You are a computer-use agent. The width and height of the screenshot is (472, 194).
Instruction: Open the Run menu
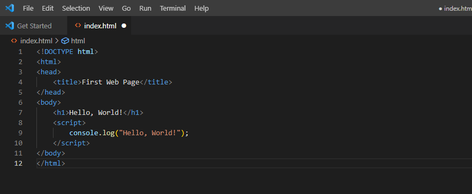tap(146, 9)
